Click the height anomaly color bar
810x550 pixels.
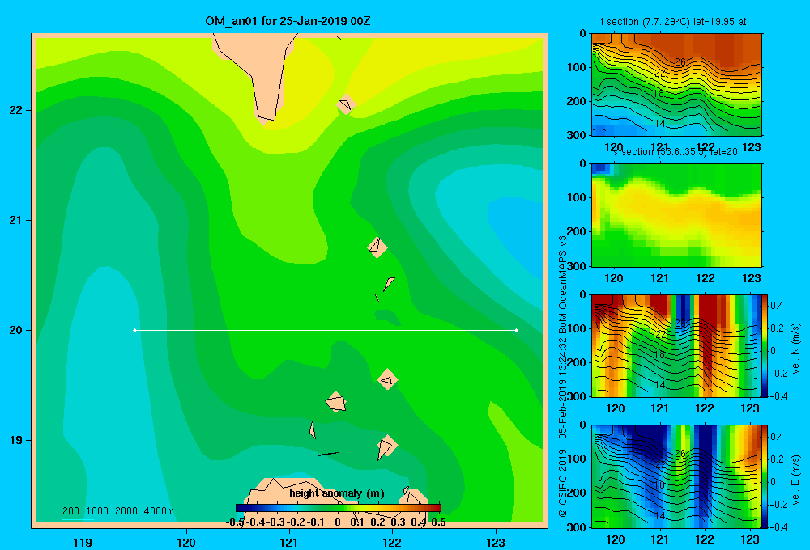[x=339, y=508]
